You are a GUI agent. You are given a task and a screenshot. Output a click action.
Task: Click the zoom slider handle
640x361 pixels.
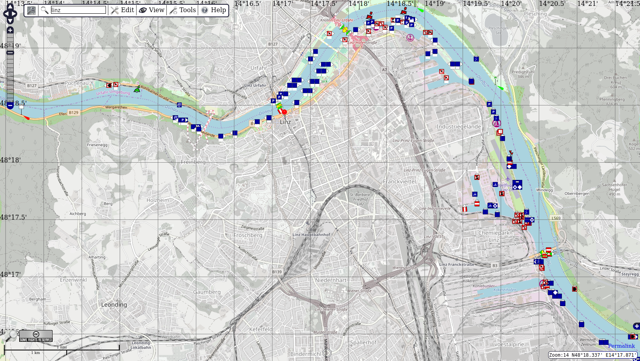pos(10,53)
